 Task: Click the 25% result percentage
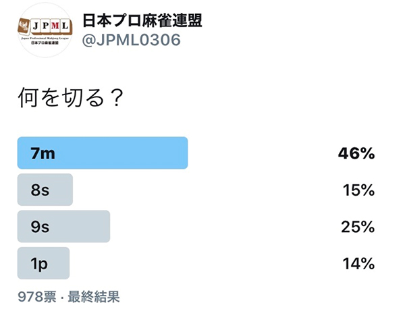[358, 227]
